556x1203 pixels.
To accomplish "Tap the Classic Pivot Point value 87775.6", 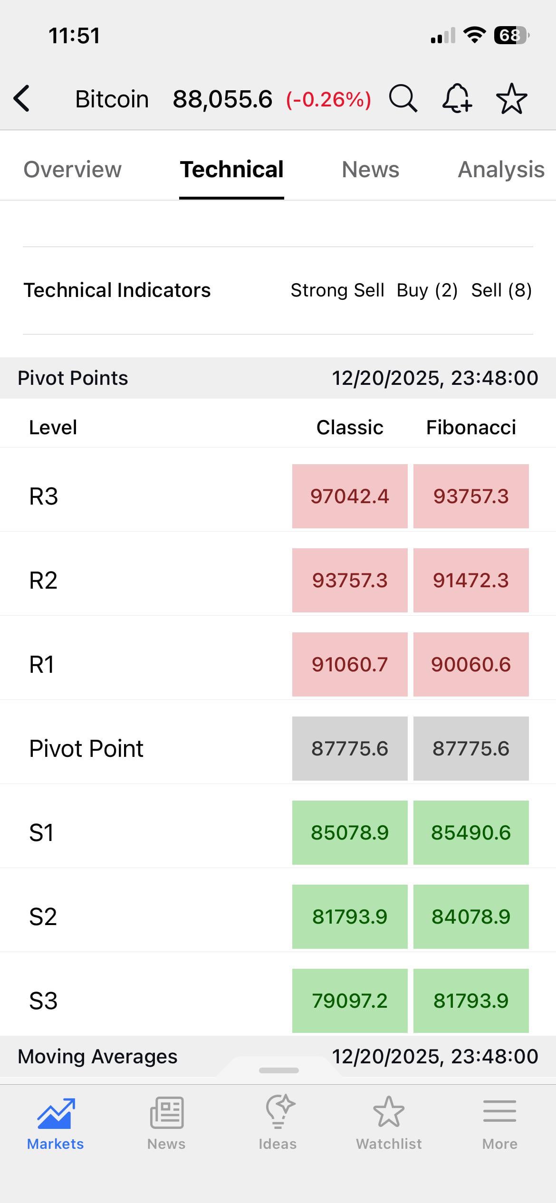I will pos(350,749).
